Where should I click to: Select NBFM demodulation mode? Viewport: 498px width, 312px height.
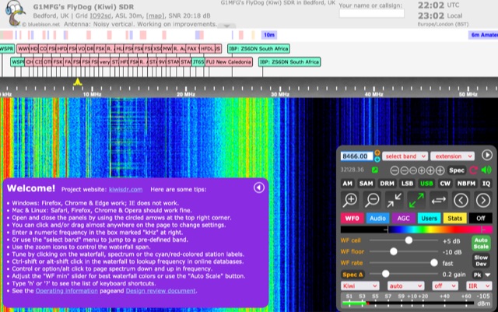466,184
